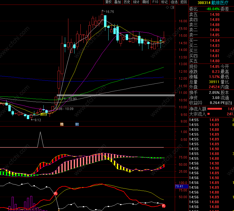Viewport: 234px width, 211px height.
Task: Activate the 画线 drawing tools button
Action: click(146, 2)
